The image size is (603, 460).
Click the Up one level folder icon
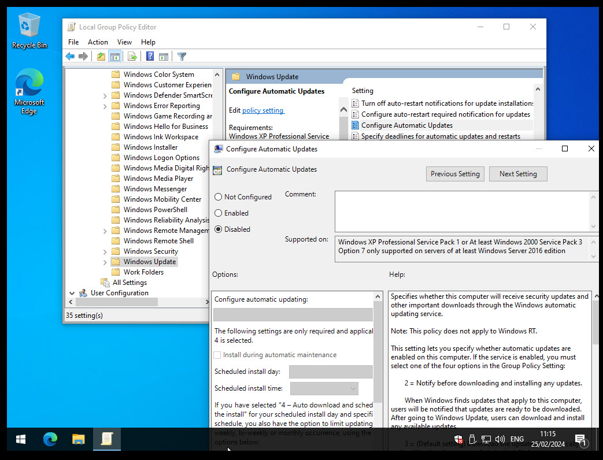tap(101, 56)
